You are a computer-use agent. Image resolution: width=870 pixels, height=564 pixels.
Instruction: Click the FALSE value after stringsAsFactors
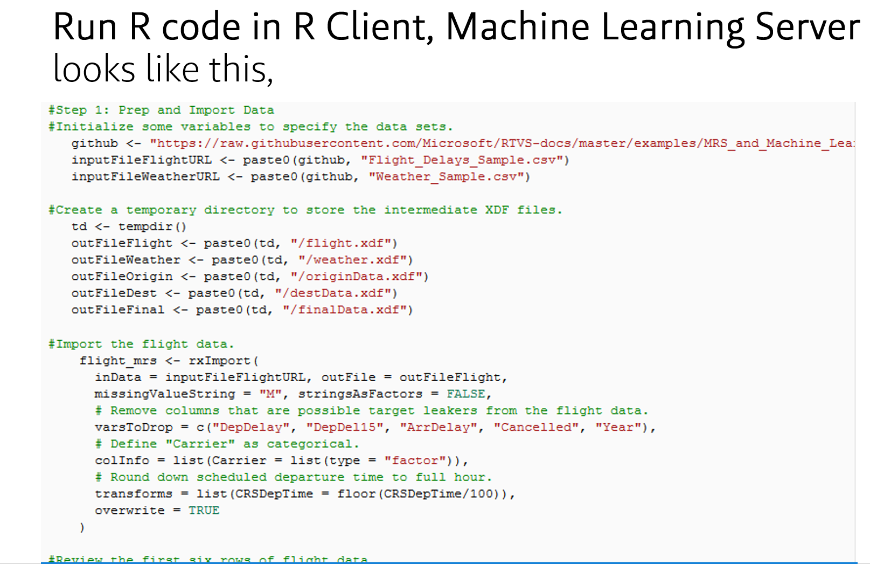tap(466, 394)
